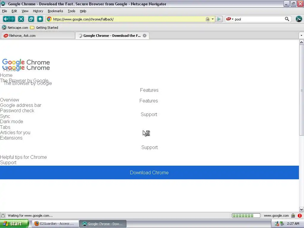Click the search box containing pool
This screenshot has width=304, height=228.
259,19
